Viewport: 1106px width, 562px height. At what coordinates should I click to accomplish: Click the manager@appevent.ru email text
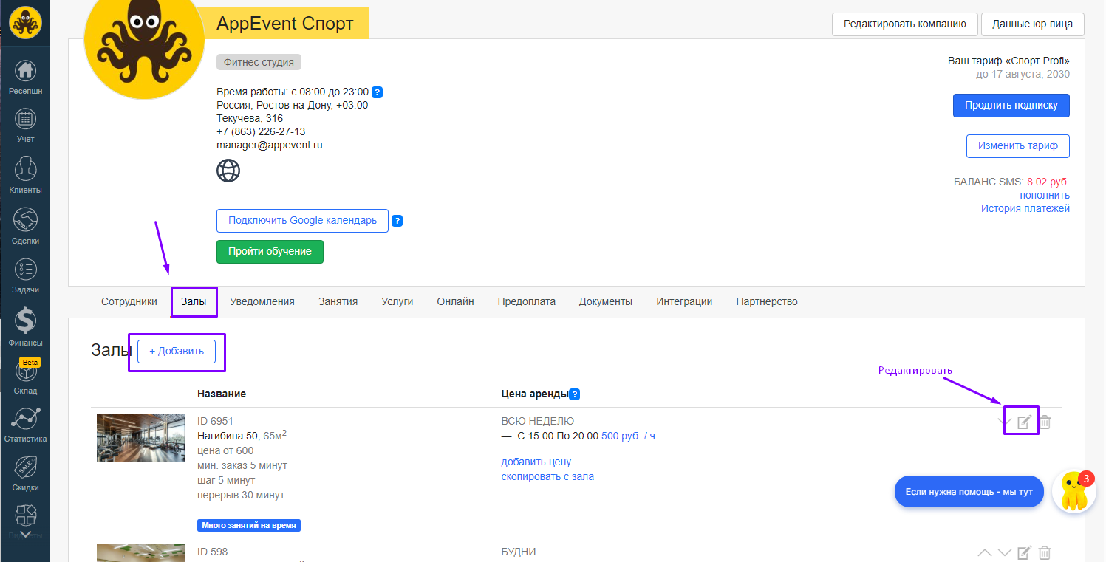pyautogui.click(x=270, y=145)
